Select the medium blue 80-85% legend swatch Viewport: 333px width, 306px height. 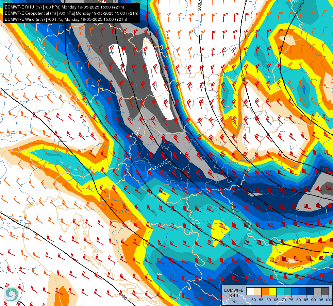tap(302, 291)
